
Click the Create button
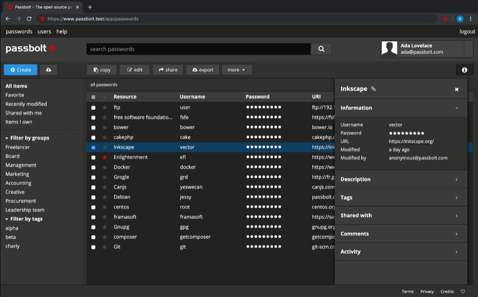coord(20,70)
